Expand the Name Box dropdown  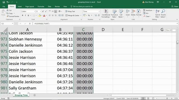[13, 24]
